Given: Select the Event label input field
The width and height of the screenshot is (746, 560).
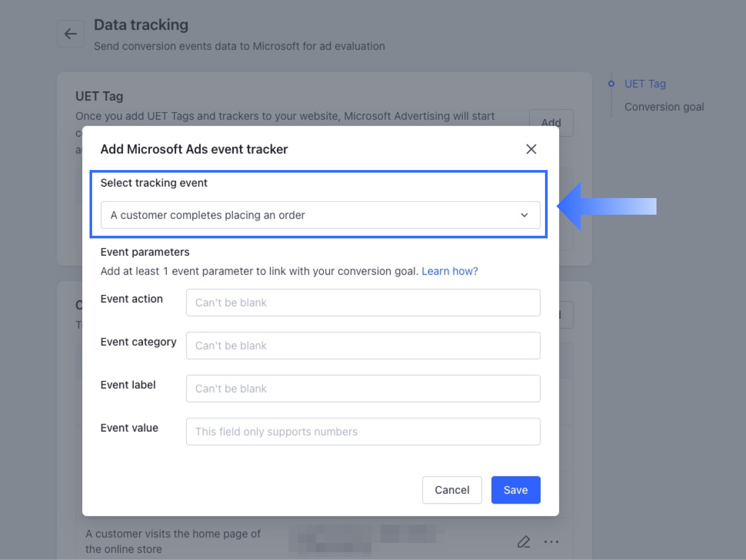Looking at the screenshot, I should (x=363, y=389).
